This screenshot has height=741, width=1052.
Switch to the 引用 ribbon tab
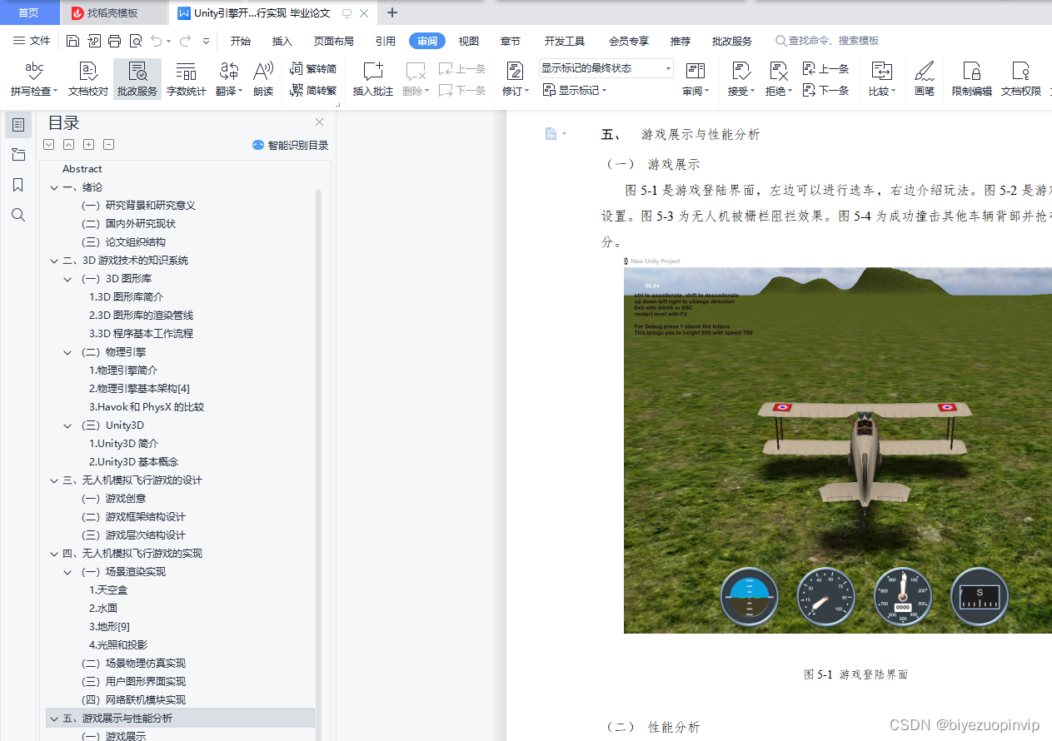[385, 41]
